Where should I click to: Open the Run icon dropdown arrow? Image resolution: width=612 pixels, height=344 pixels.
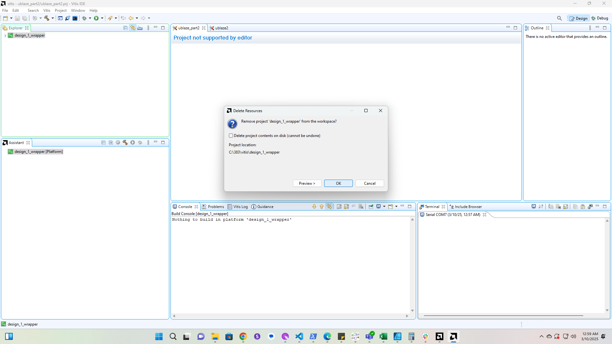(102, 18)
